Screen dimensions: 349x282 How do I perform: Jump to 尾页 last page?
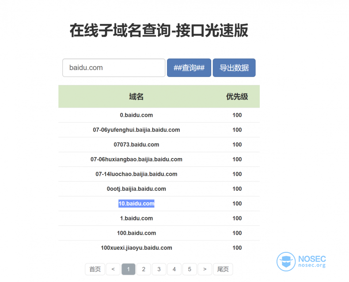(223, 269)
